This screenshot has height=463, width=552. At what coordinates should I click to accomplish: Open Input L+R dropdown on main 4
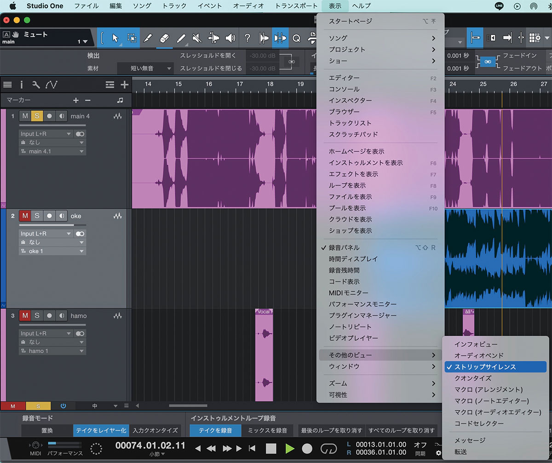[x=46, y=134]
